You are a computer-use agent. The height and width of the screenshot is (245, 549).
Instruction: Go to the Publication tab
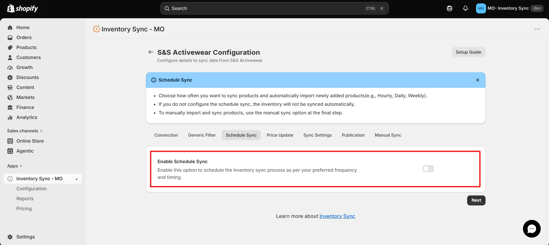(353, 135)
